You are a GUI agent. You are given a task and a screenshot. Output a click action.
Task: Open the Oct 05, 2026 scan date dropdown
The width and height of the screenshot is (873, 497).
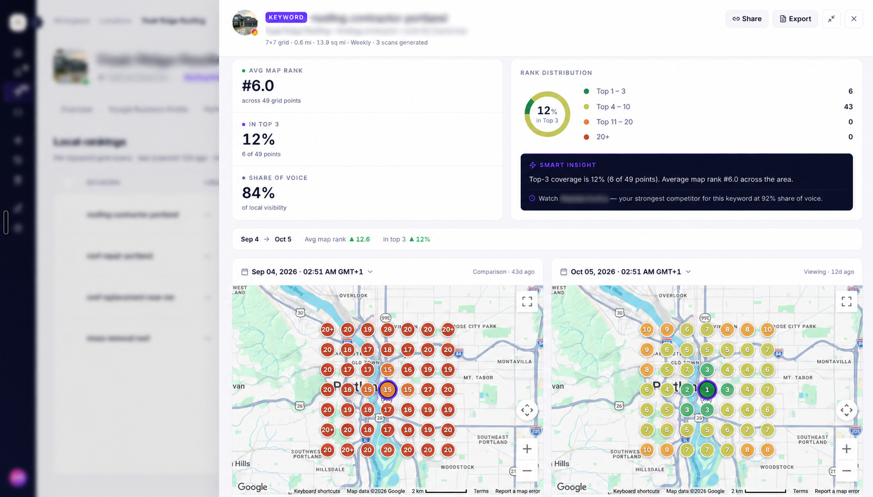point(625,272)
